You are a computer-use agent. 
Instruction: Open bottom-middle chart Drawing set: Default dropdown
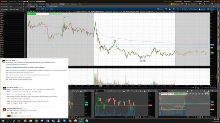148,117
